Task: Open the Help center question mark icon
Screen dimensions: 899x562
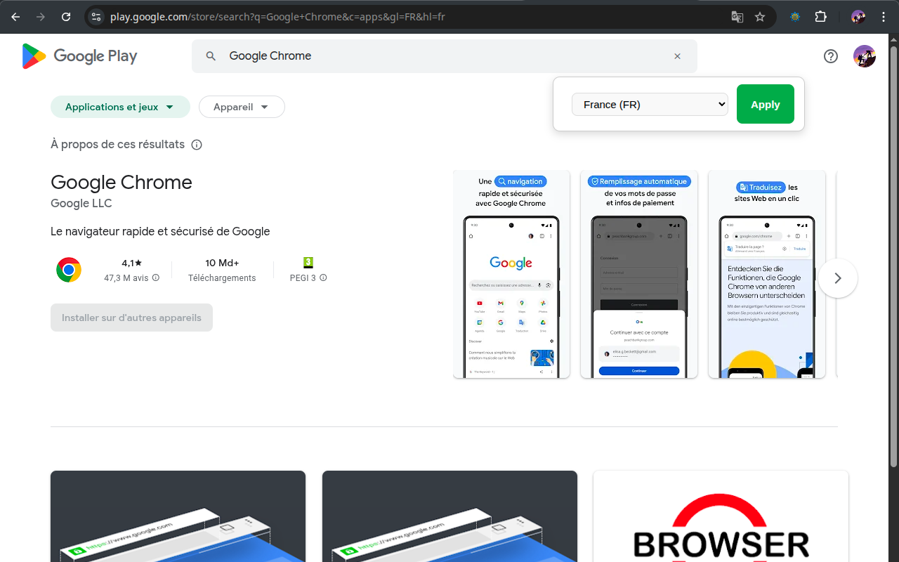Action: coord(831,56)
